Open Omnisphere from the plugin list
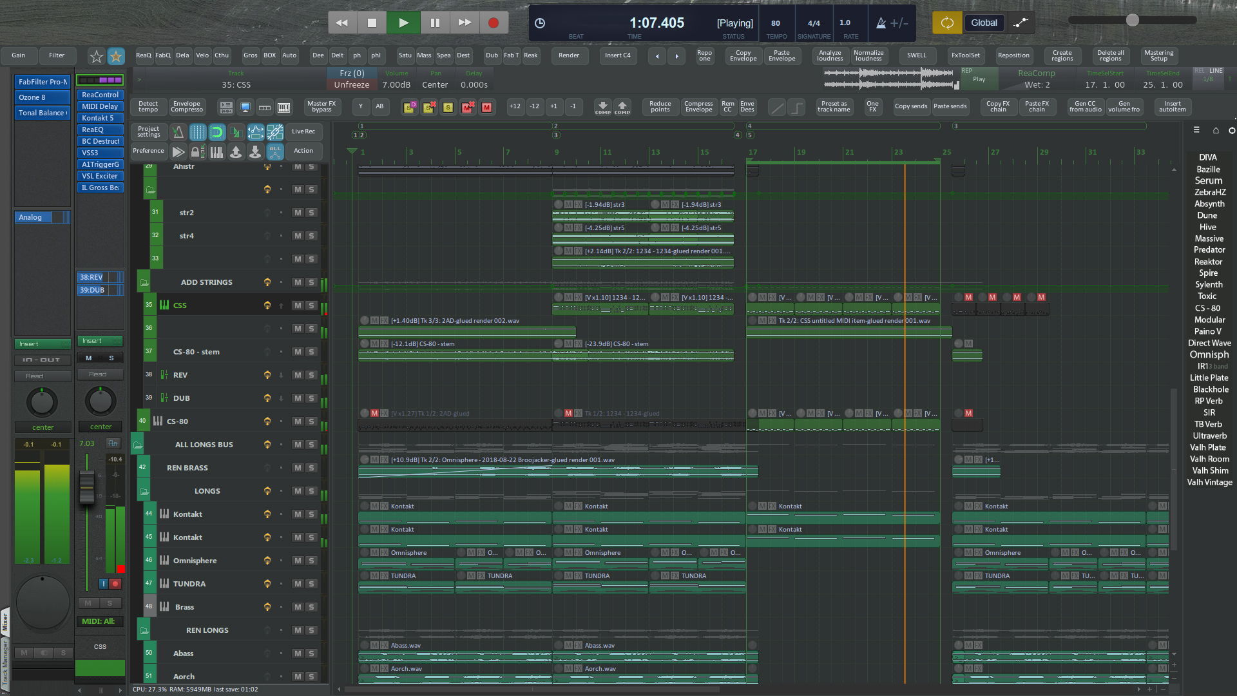1237x696 pixels. 1209,354
